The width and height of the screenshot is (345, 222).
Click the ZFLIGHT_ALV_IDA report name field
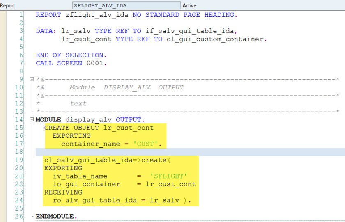(126, 5)
